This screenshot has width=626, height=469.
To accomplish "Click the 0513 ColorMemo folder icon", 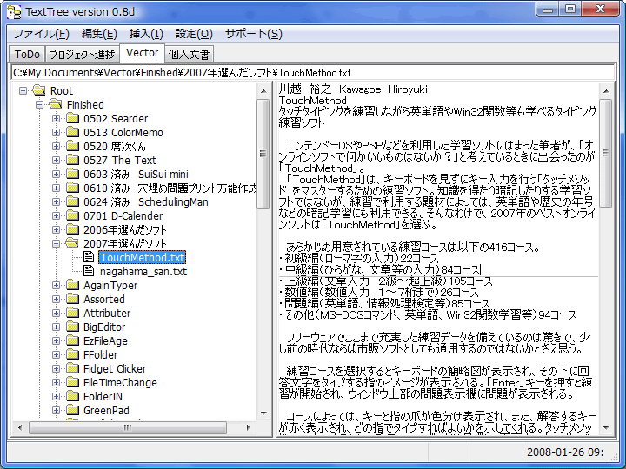I will [72, 132].
